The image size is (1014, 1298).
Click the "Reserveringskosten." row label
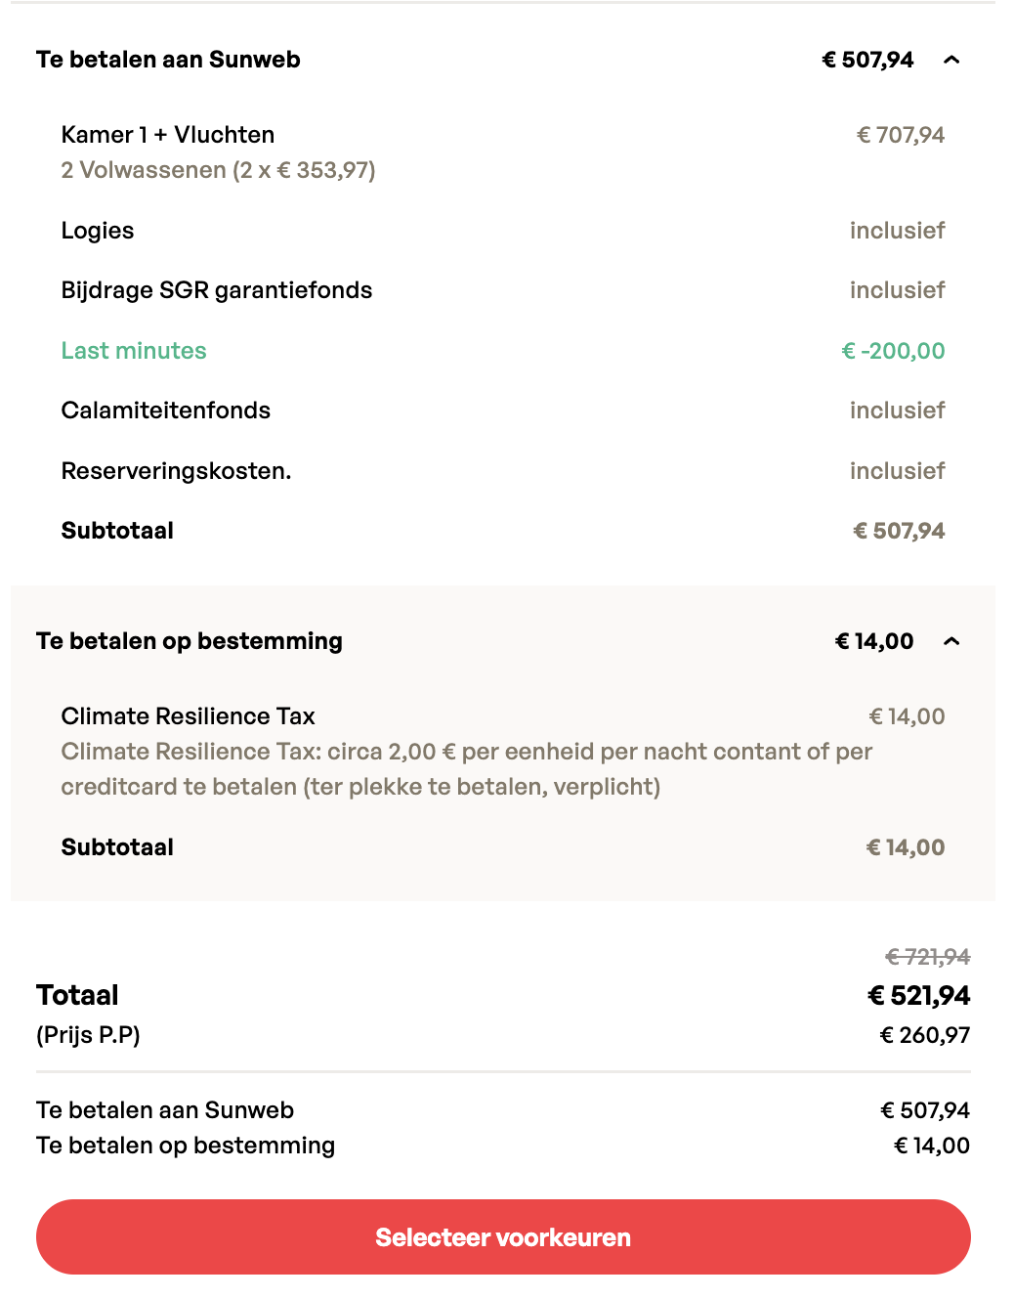tap(176, 471)
